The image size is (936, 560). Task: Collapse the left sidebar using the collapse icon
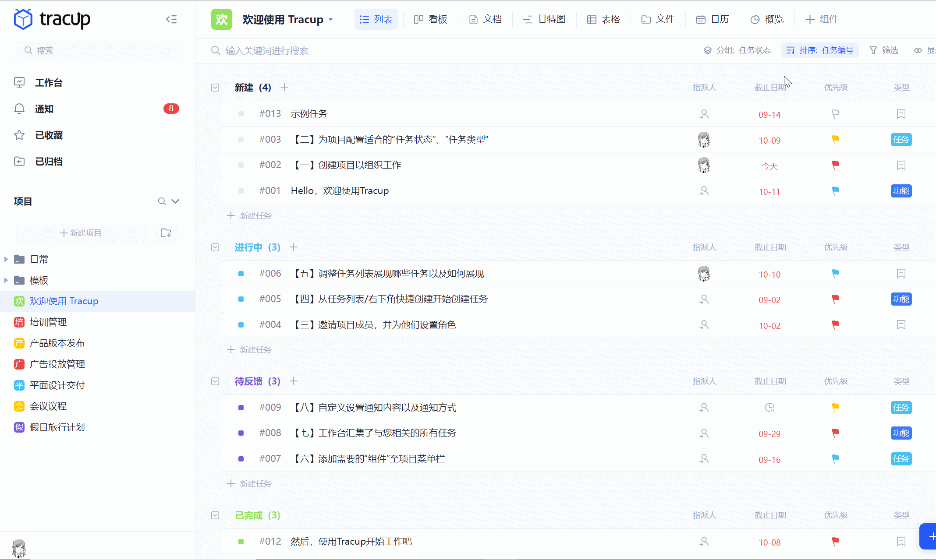coord(171,19)
